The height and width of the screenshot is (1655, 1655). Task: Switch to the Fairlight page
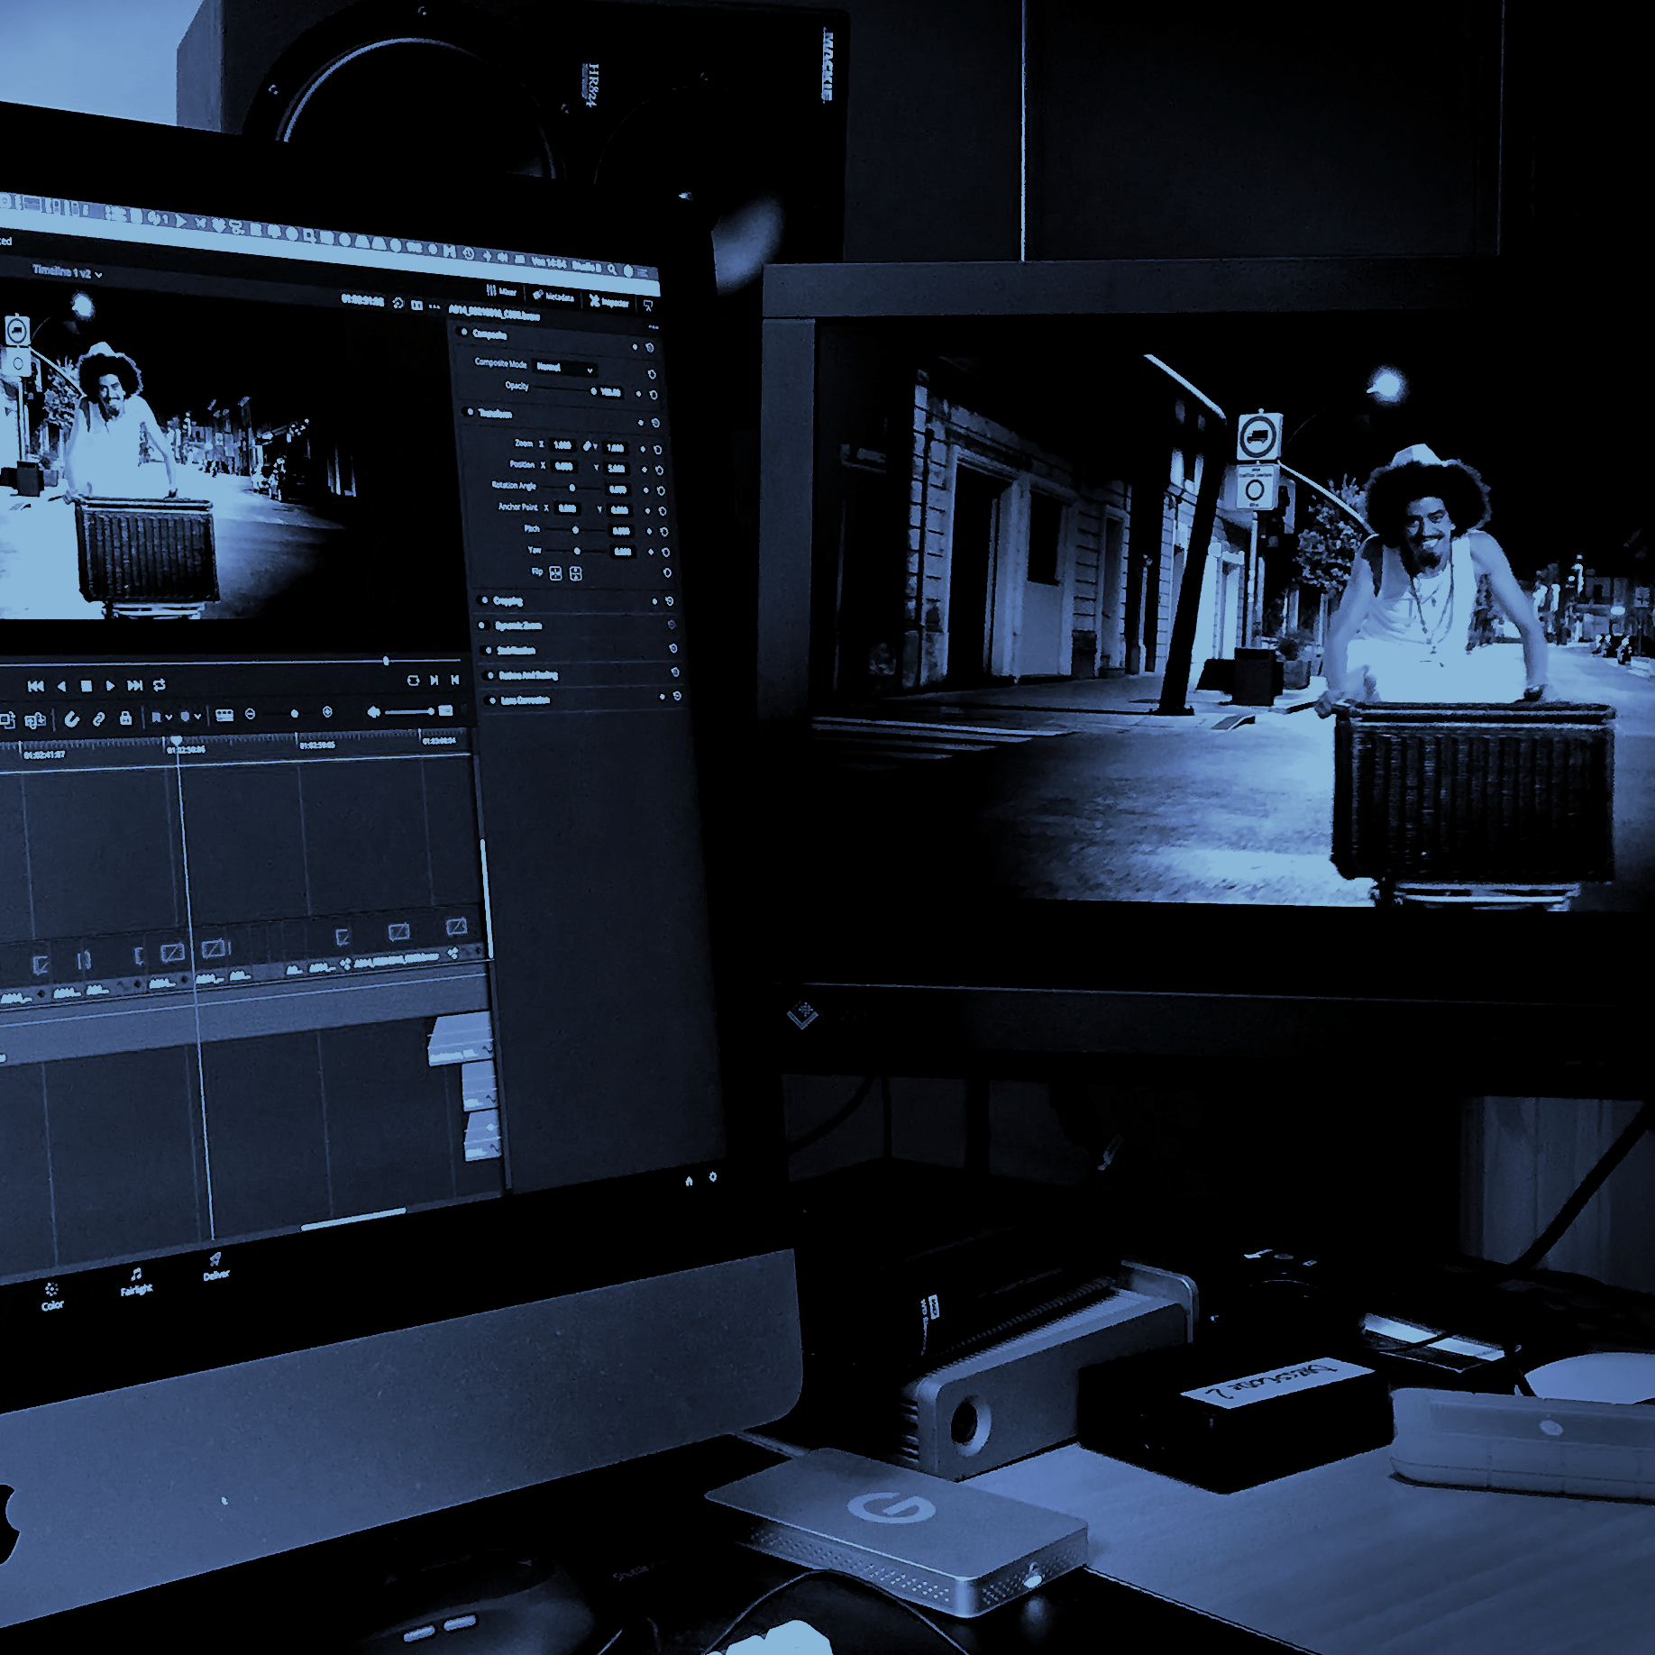pyautogui.click(x=136, y=1282)
